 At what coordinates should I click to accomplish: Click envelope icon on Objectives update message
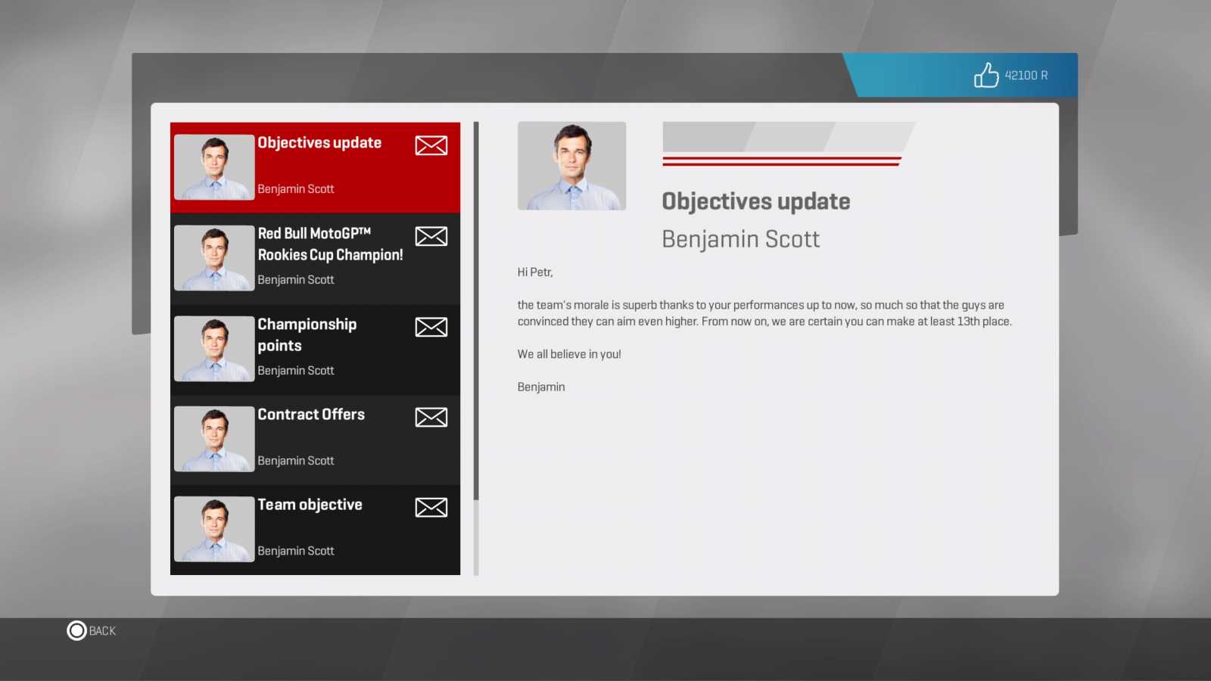coord(431,145)
